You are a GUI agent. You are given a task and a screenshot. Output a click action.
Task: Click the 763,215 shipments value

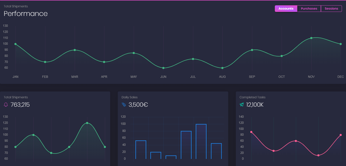click(x=20, y=105)
